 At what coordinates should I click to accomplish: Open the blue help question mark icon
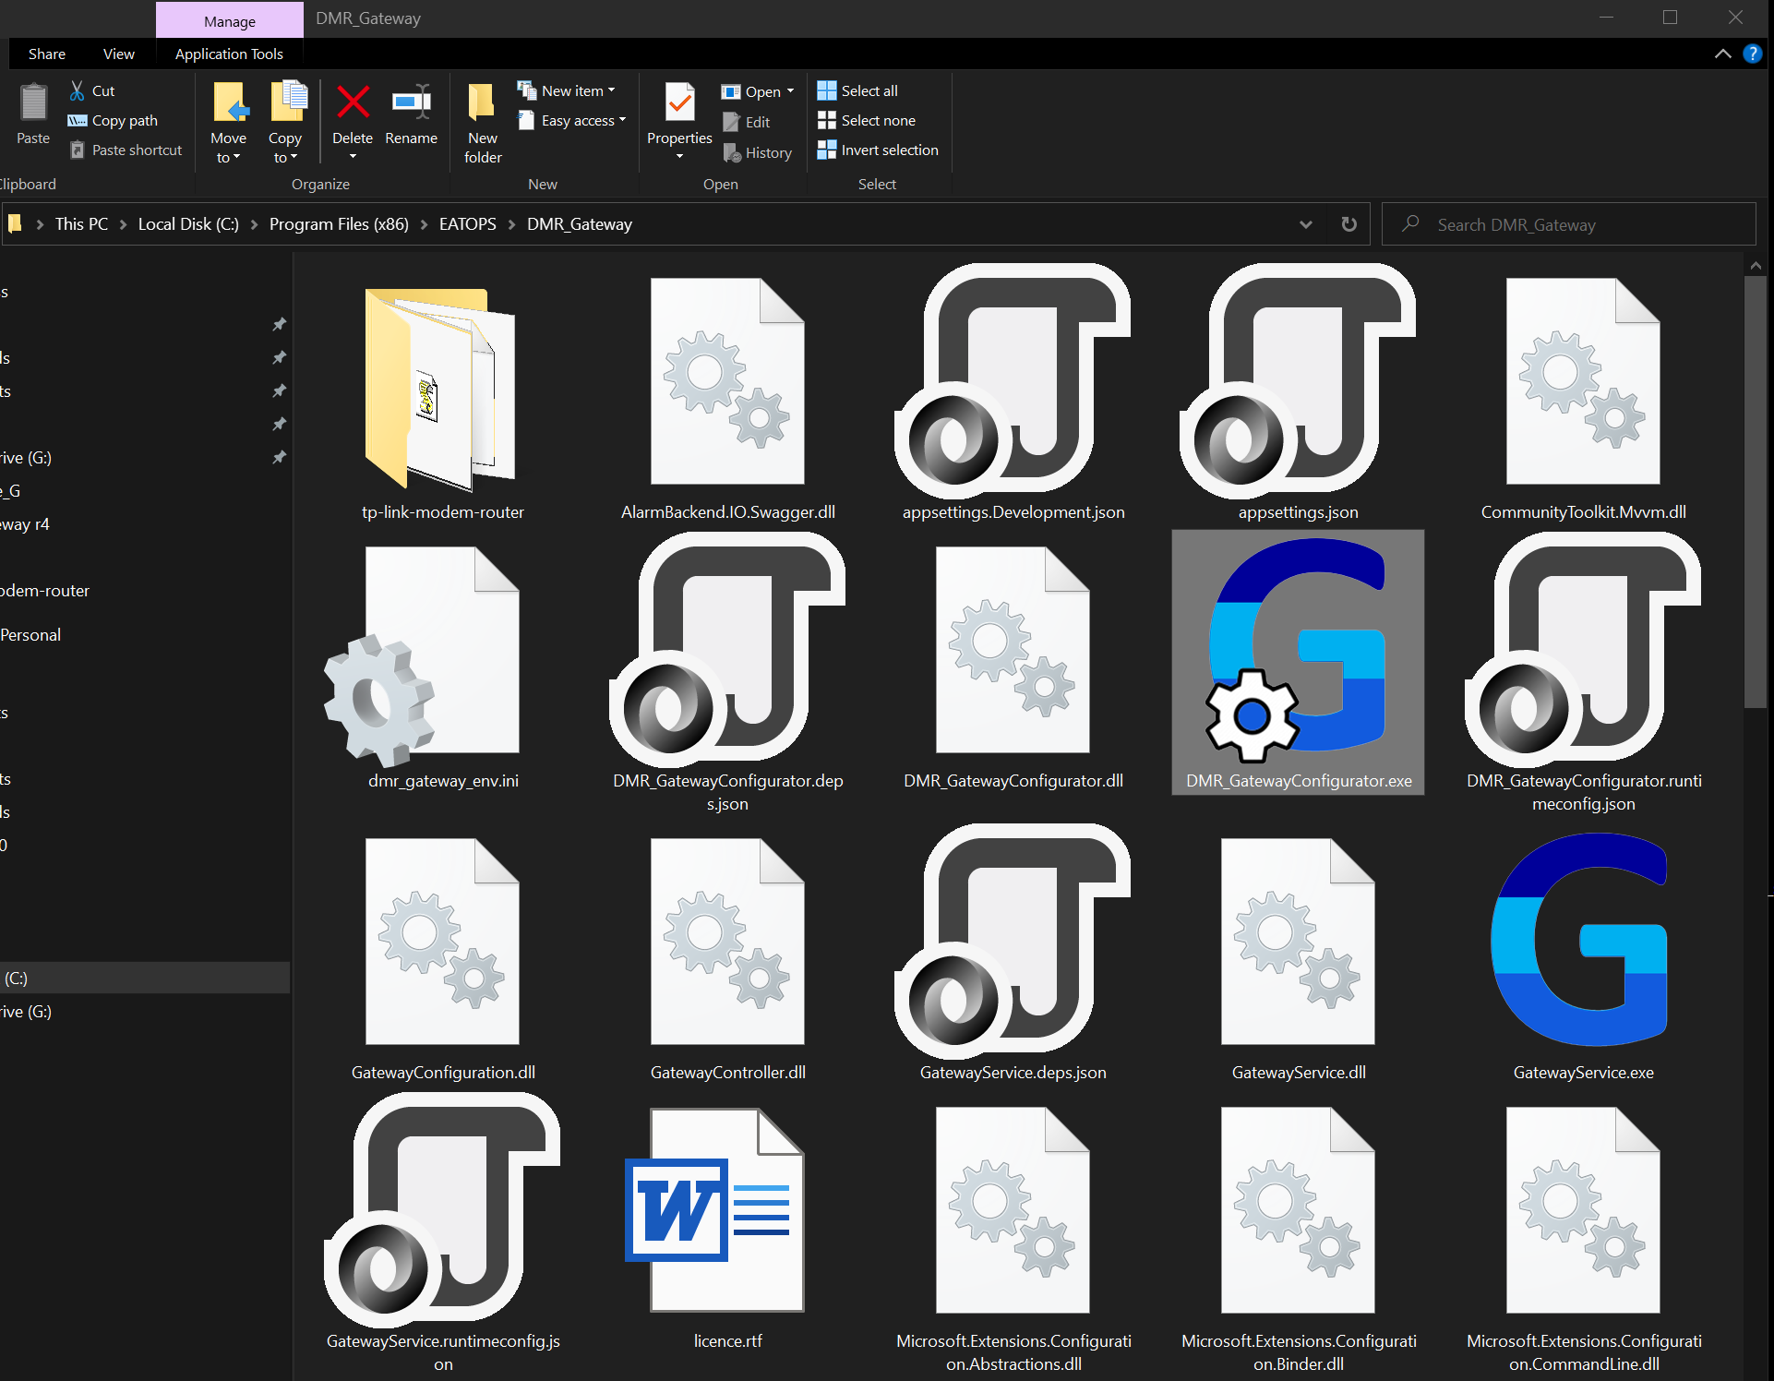tap(1752, 54)
